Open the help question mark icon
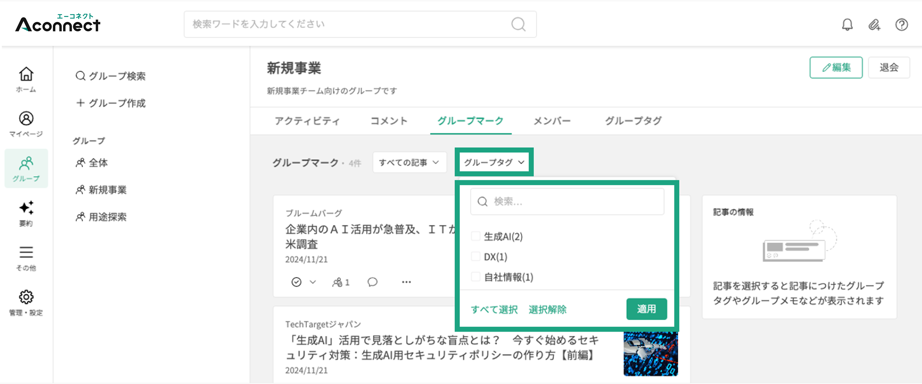The height and width of the screenshot is (384, 922). (902, 25)
